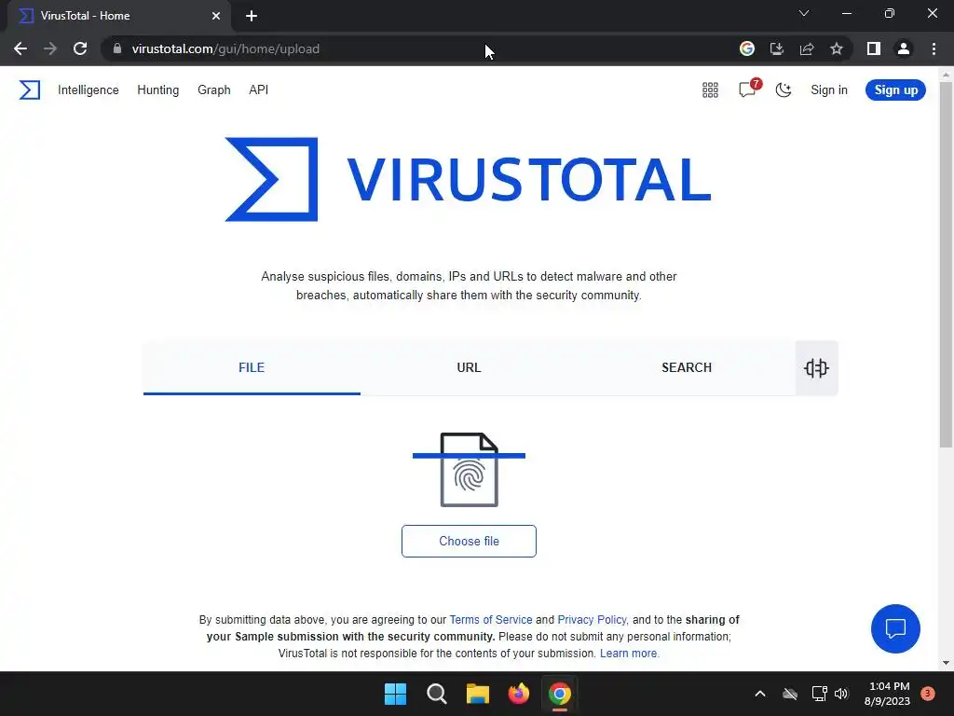Screen dimensions: 954x716
Task: Click the Google account icon in address bar
Action: [x=747, y=48]
